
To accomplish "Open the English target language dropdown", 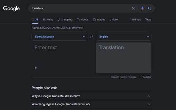I will tap(123, 37).
